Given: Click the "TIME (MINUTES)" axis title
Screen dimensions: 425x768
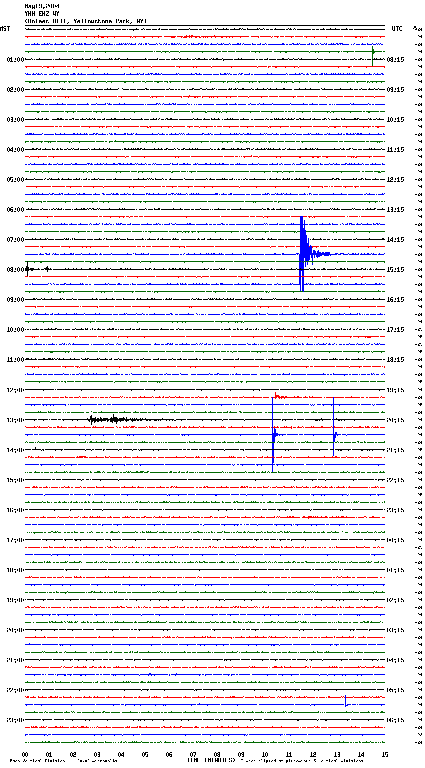Looking at the screenshot, I should 211,760.
